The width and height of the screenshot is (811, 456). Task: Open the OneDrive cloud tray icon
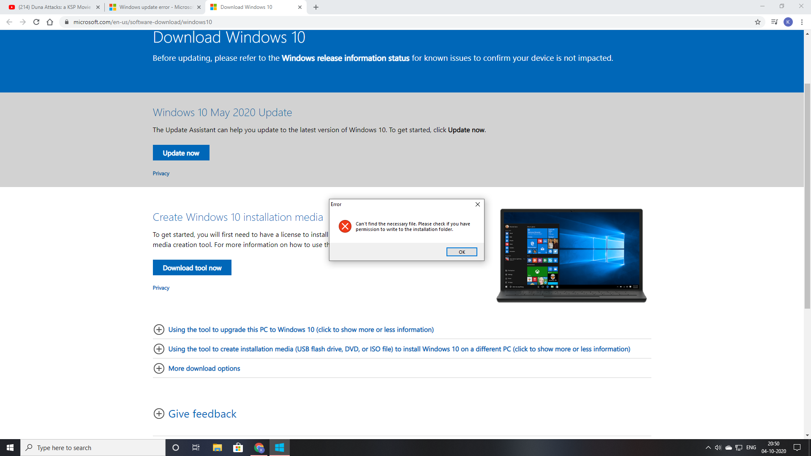coord(729,448)
